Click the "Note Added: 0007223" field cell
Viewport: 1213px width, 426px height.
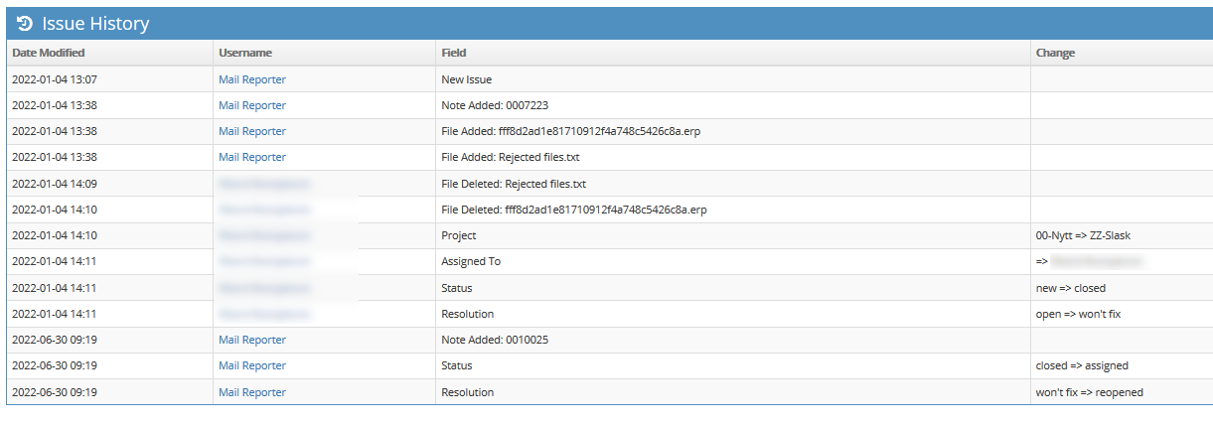(x=495, y=105)
